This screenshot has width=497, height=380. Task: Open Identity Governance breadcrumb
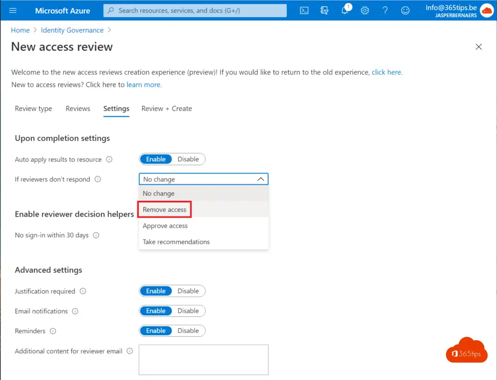coord(72,30)
